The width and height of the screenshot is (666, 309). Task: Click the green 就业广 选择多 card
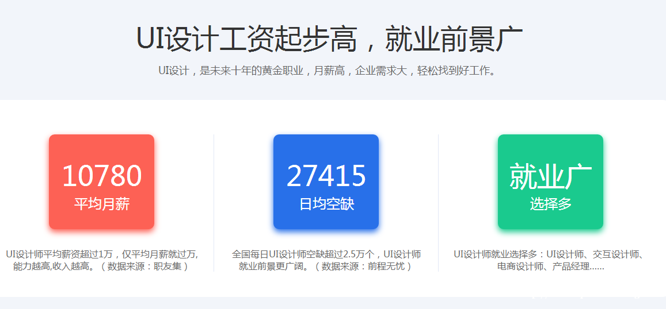(550, 182)
